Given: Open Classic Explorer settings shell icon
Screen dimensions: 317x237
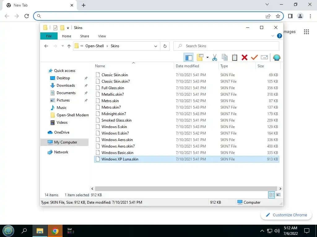Looking at the screenshot, I should [276, 57].
